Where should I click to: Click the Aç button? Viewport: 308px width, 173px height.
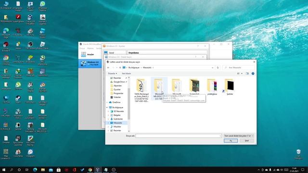tap(231, 141)
